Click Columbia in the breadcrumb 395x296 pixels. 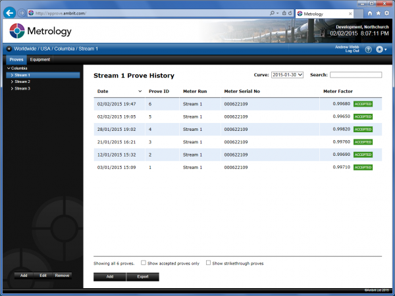[65, 49]
